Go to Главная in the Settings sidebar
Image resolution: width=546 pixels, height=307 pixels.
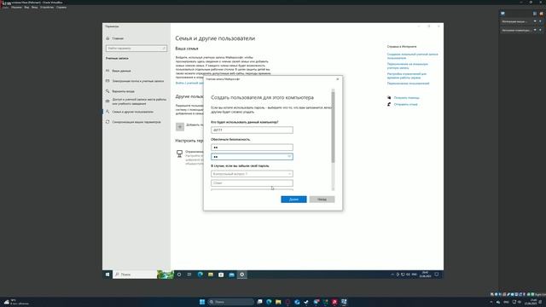click(118, 38)
